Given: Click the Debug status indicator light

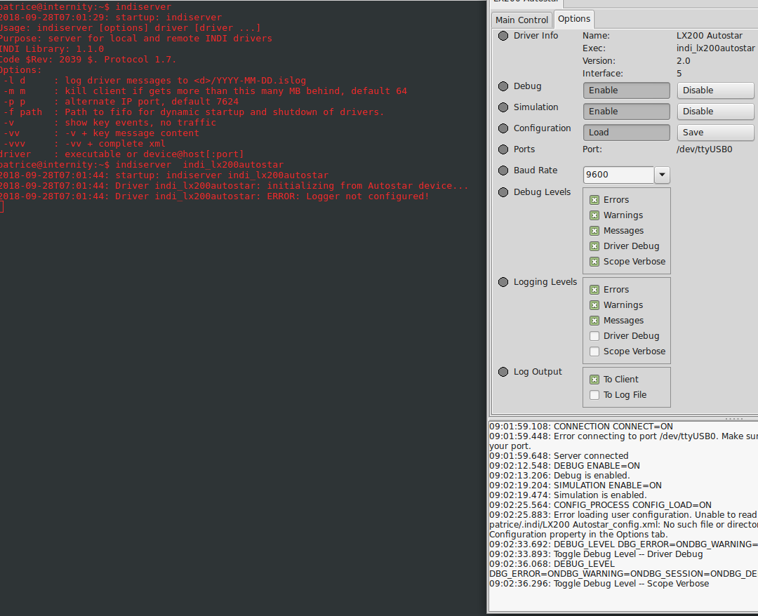Looking at the screenshot, I should [x=503, y=86].
